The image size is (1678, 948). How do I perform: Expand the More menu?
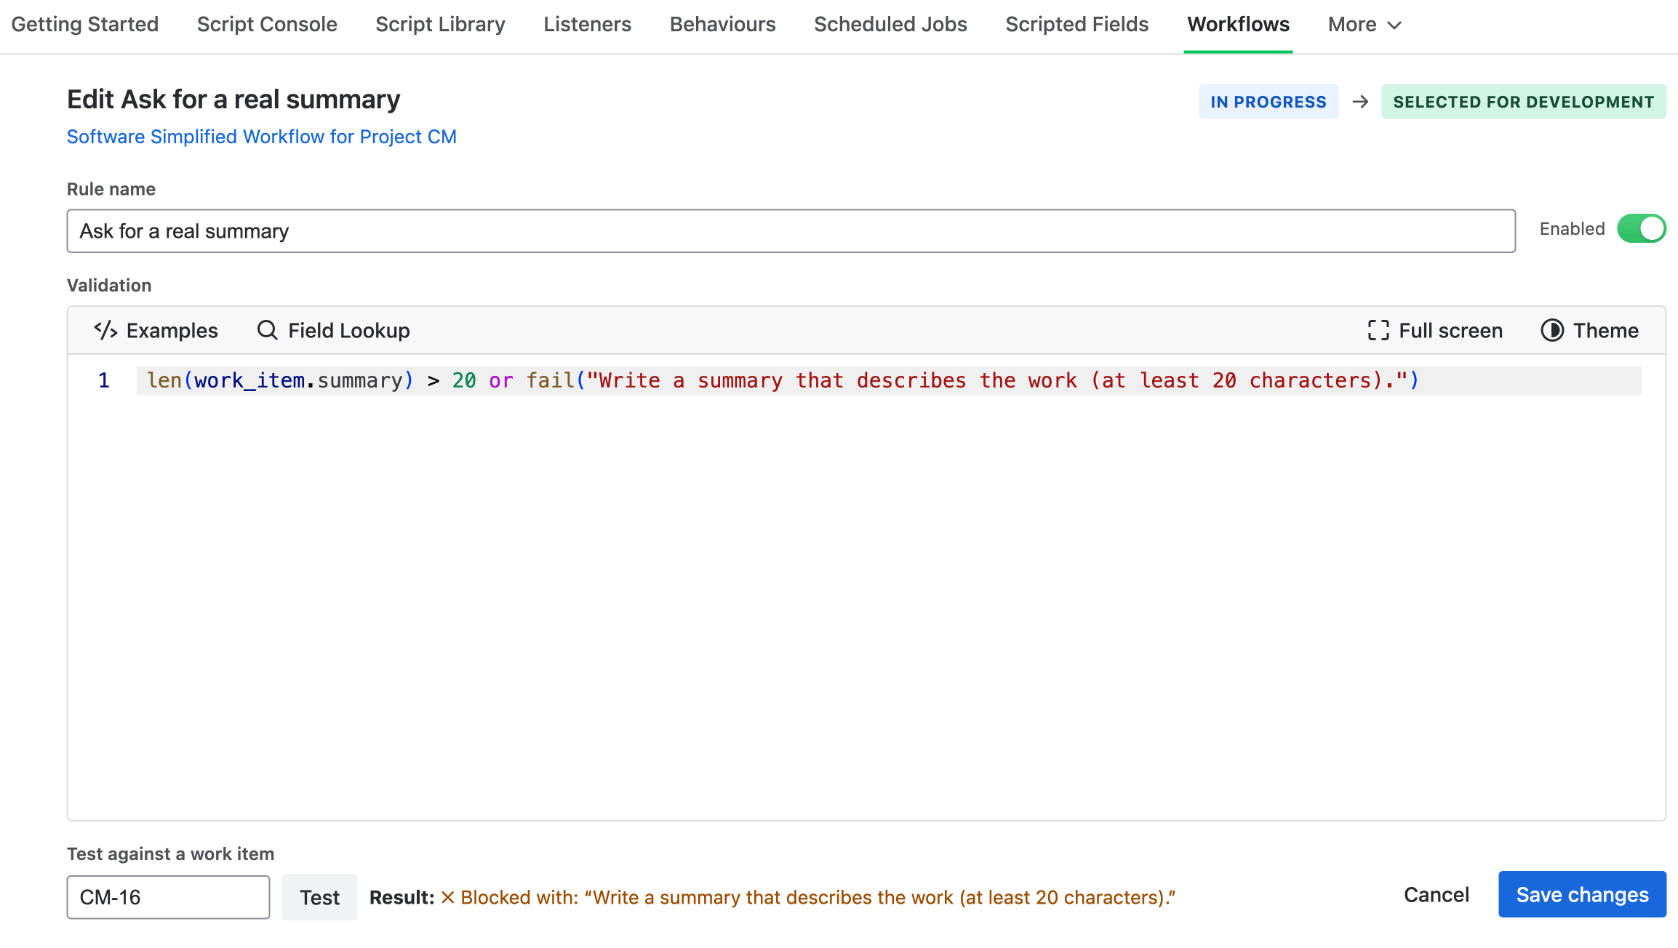(1365, 25)
